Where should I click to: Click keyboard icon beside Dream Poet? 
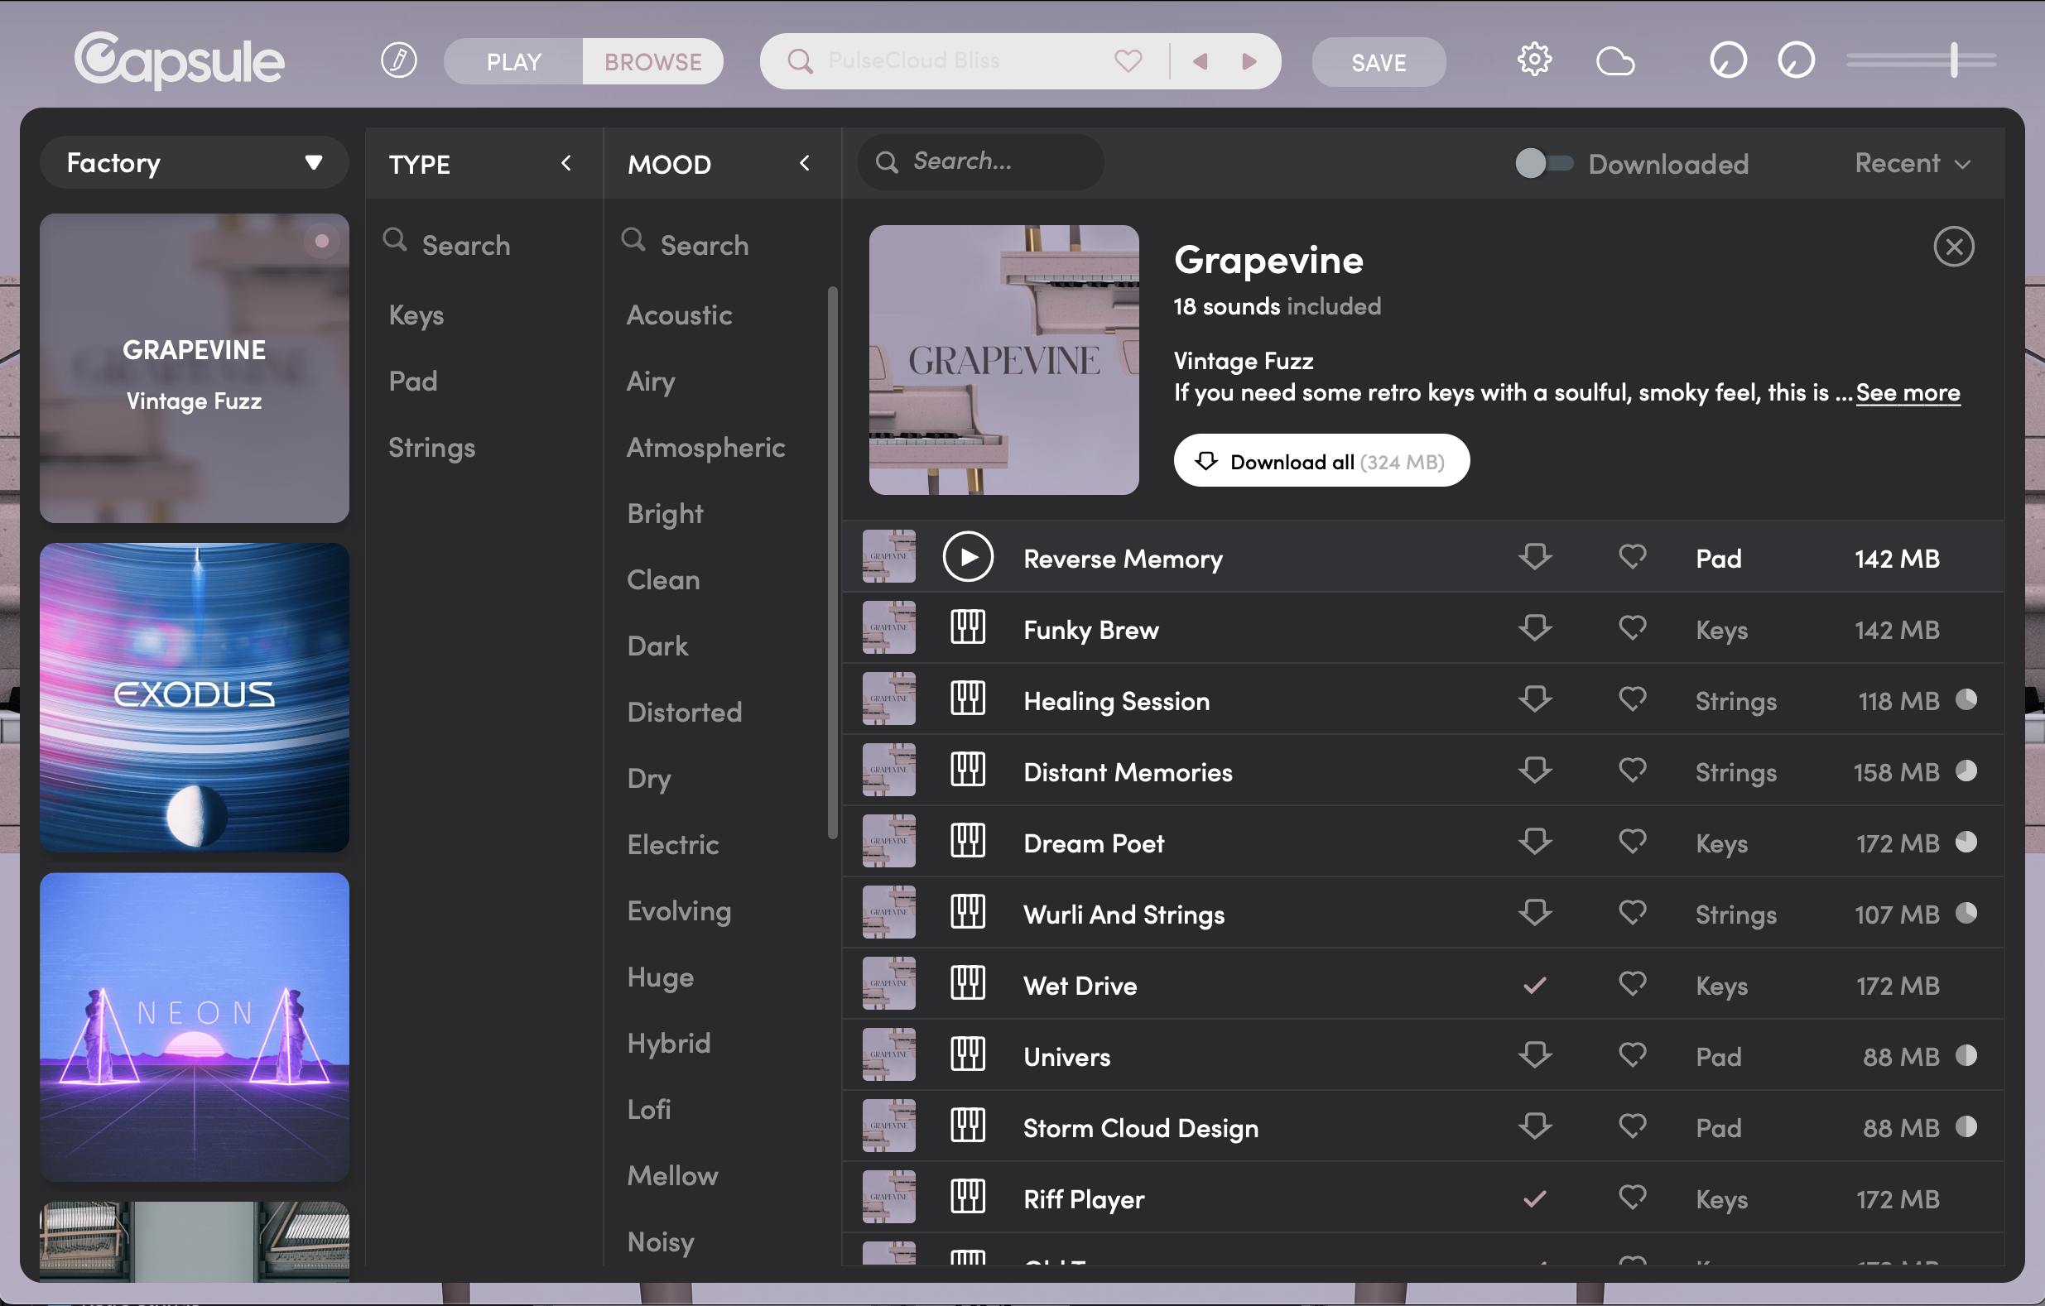tap(967, 843)
